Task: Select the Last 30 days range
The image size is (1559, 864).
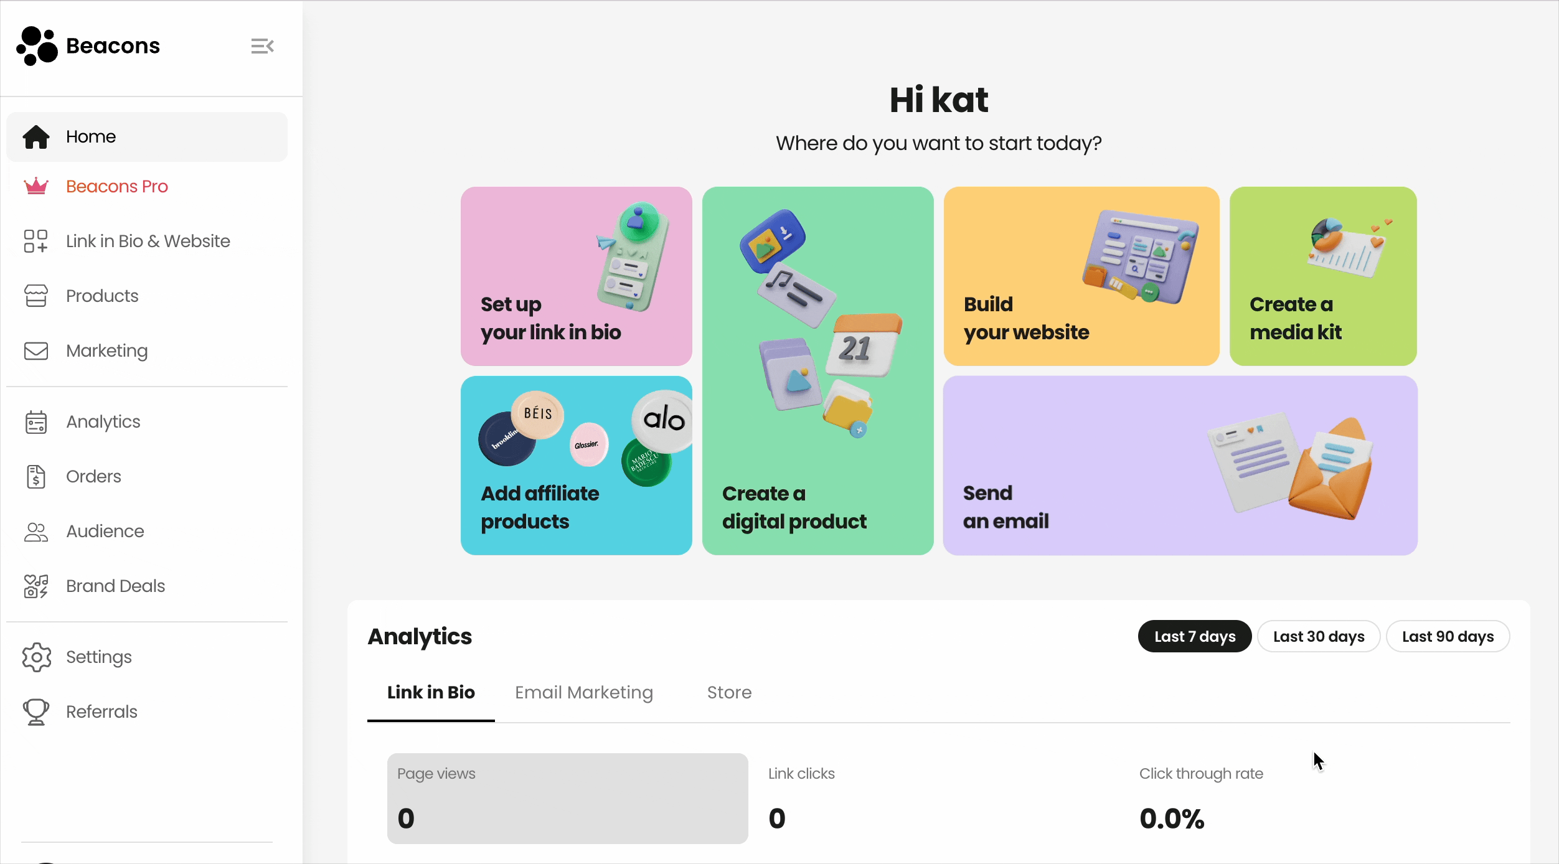Action: click(1319, 636)
